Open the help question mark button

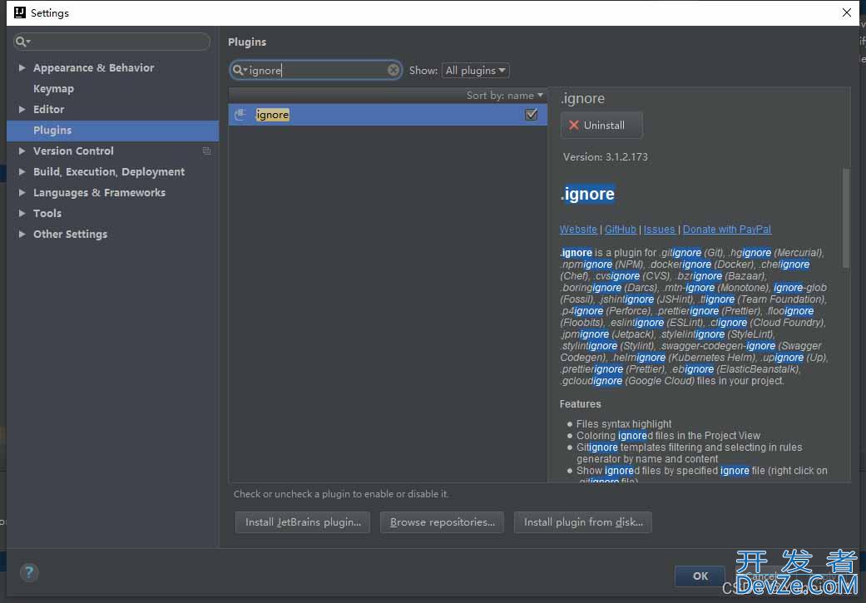[x=29, y=572]
